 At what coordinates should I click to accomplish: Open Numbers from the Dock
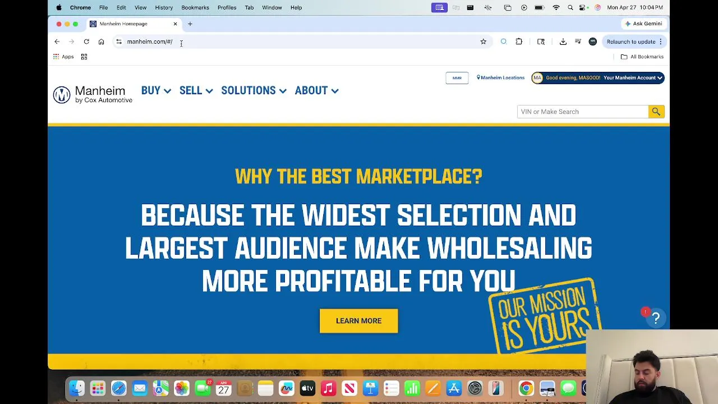[x=412, y=388]
